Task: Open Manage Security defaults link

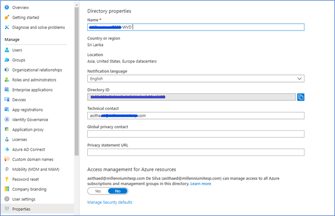Action: coord(110,202)
